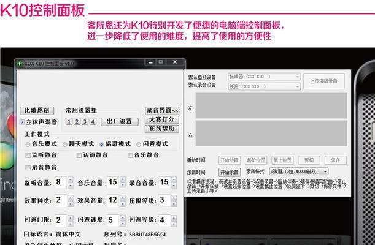Uncheck the 立体声混音 checkbox
The image size is (375, 245).
22,122
